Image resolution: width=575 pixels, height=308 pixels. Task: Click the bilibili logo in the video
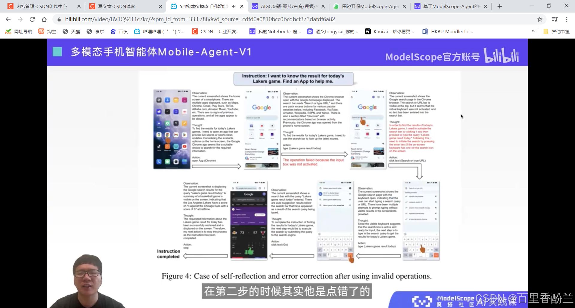coord(501,55)
